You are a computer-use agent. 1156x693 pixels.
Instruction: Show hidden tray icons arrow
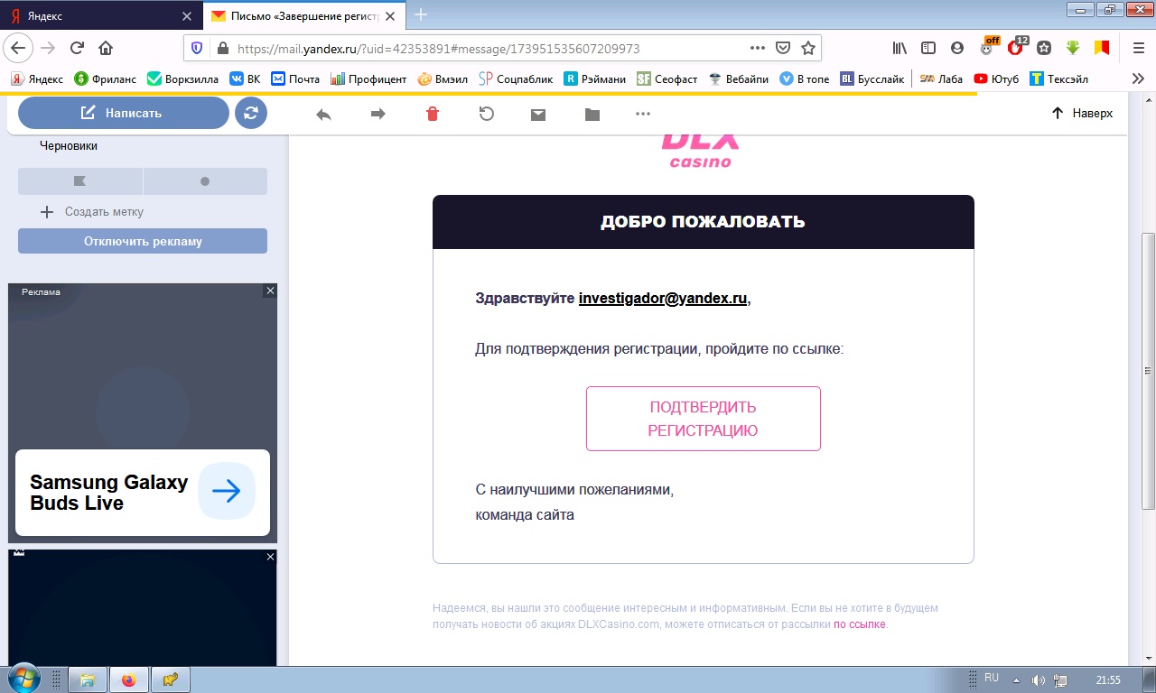point(1016,679)
